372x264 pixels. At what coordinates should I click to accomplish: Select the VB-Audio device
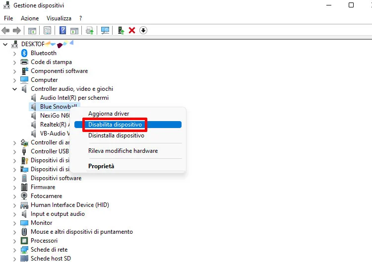[x=55, y=133]
